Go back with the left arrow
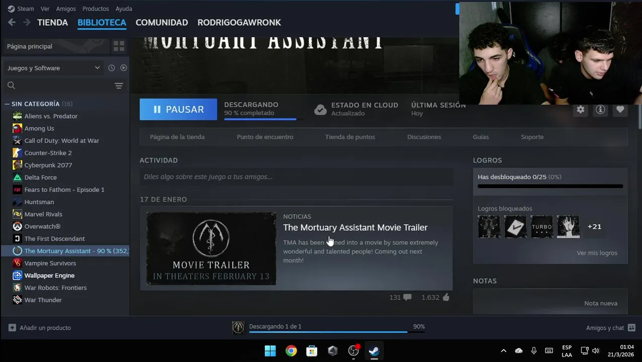This screenshot has width=642, height=362. (x=12, y=22)
